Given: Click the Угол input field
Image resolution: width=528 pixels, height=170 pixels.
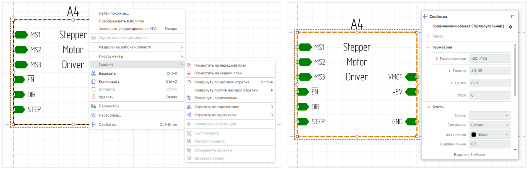Looking at the screenshot, I should (490, 95).
